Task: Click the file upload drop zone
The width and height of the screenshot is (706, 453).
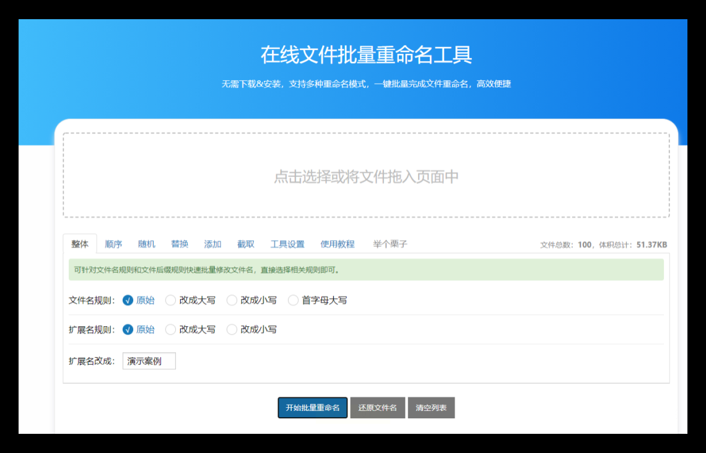Action: click(366, 176)
